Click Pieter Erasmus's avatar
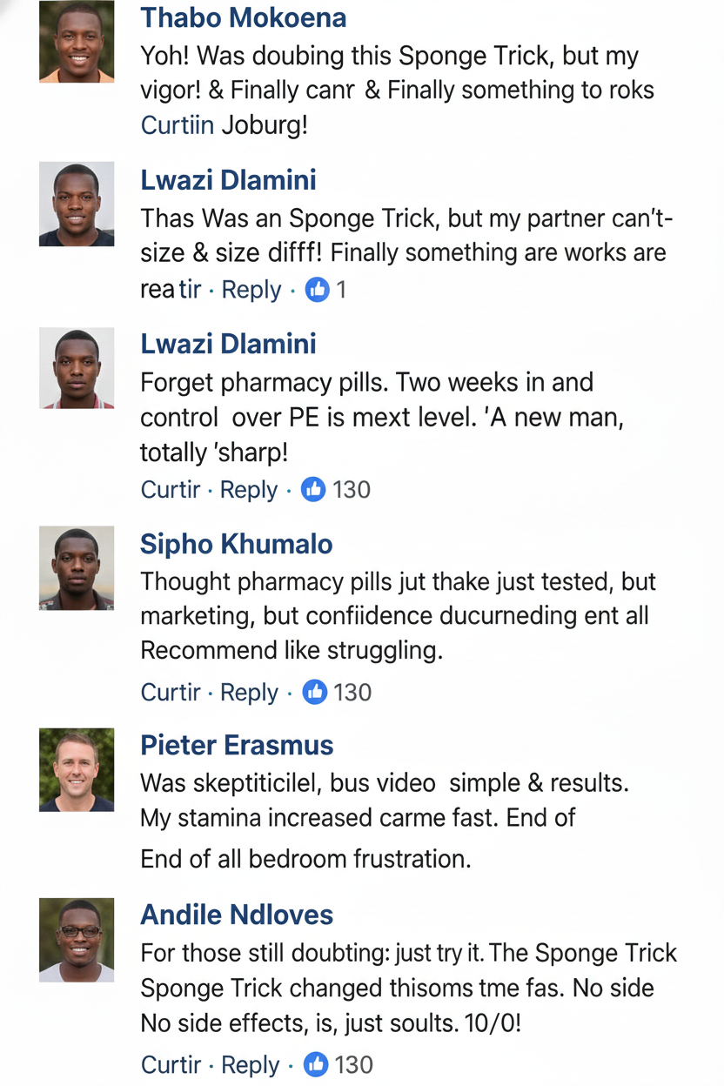Screen dimensions: 724x1086 coord(77,769)
